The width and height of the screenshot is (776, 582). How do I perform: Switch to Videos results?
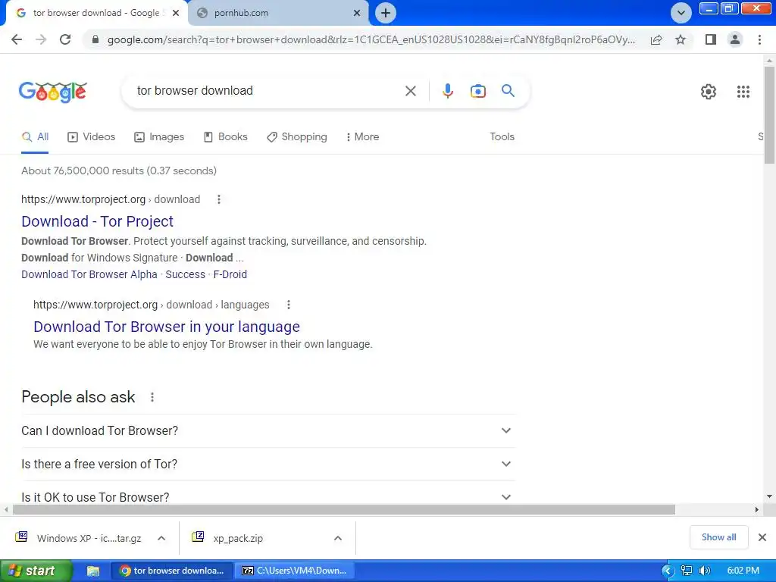(92, 137)
